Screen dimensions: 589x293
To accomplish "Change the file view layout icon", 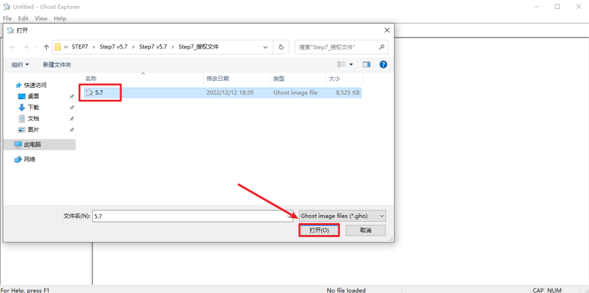I will click(x=341, y=64).
